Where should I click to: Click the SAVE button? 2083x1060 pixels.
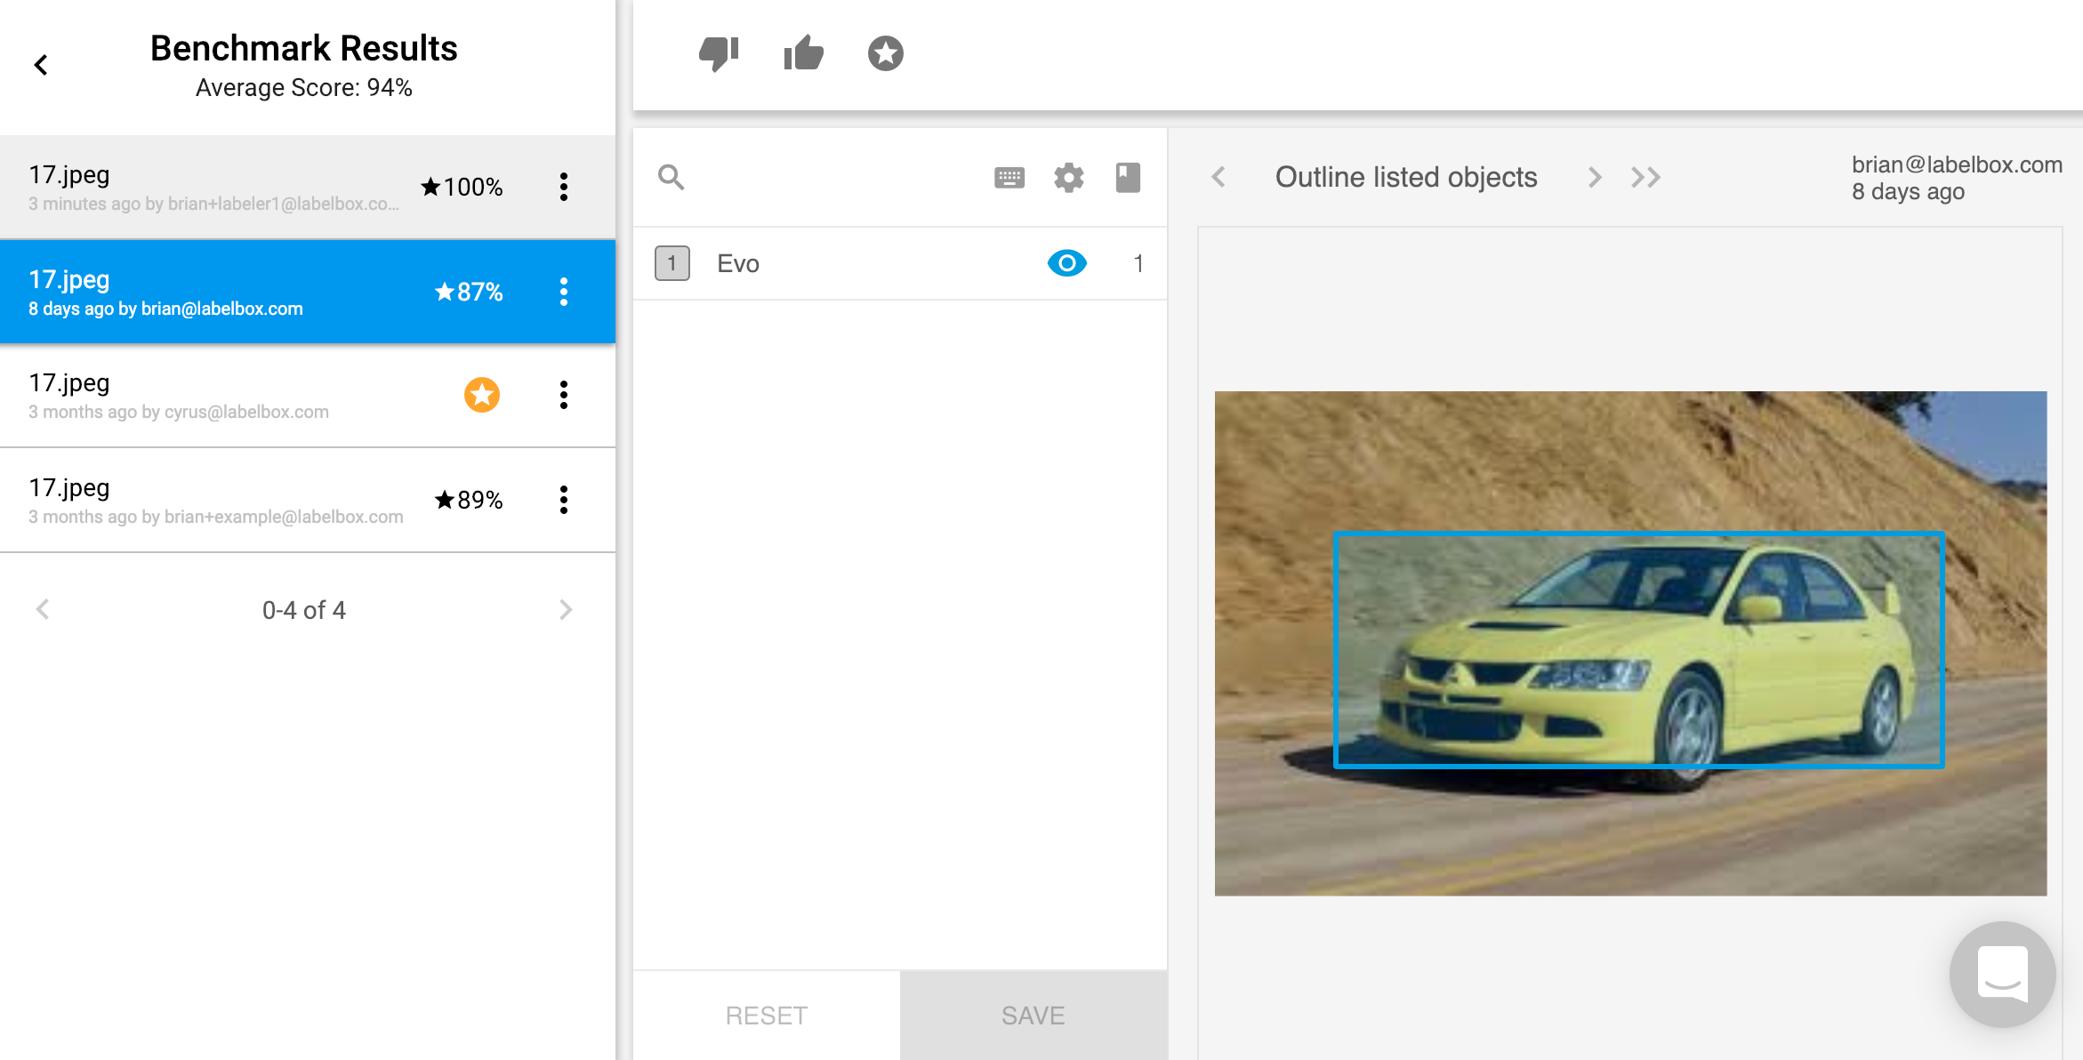pos(1033,1016)
